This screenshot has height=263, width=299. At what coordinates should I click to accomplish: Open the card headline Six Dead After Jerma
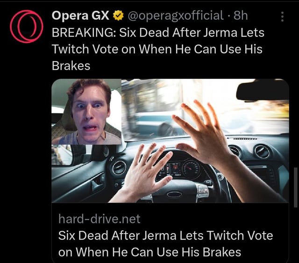[x=165, y=243]
